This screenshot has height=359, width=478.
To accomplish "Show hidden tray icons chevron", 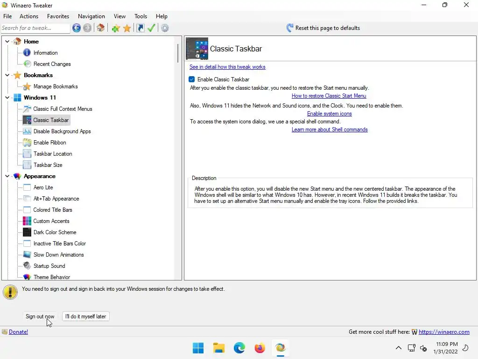I will coord(399,348).
